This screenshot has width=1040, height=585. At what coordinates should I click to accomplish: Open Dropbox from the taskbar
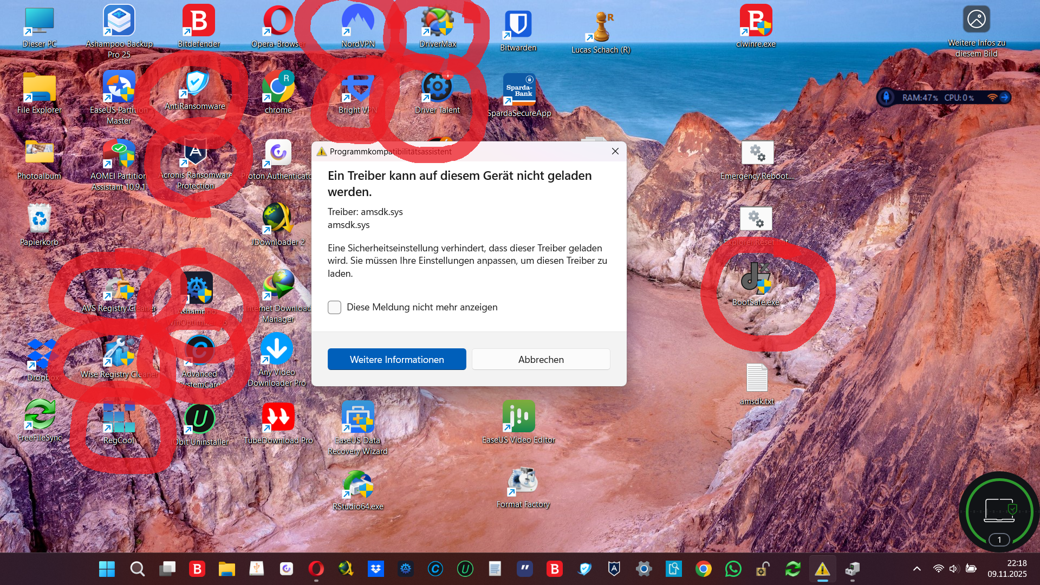coord(375,569)
